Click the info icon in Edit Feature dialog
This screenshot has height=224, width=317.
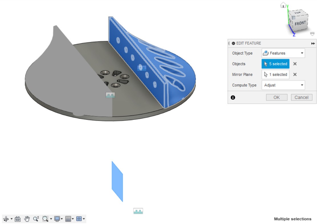tap(233, 97)
